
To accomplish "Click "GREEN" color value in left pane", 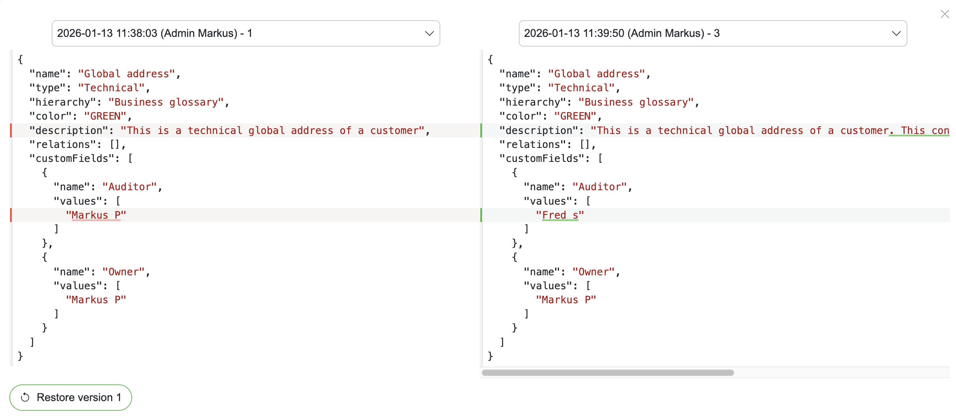I will pos(105,116).
